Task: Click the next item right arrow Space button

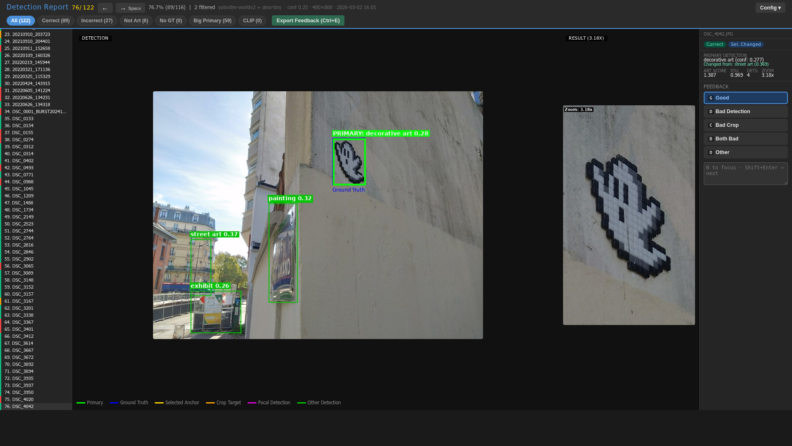Action: point(130,8)
